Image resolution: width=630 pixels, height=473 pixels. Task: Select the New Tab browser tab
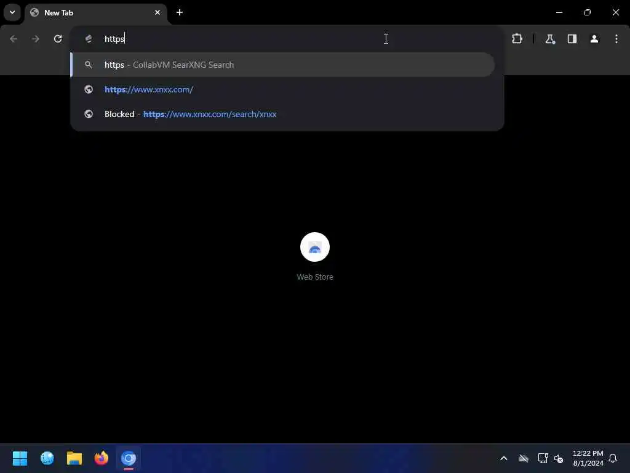[95, 12]
